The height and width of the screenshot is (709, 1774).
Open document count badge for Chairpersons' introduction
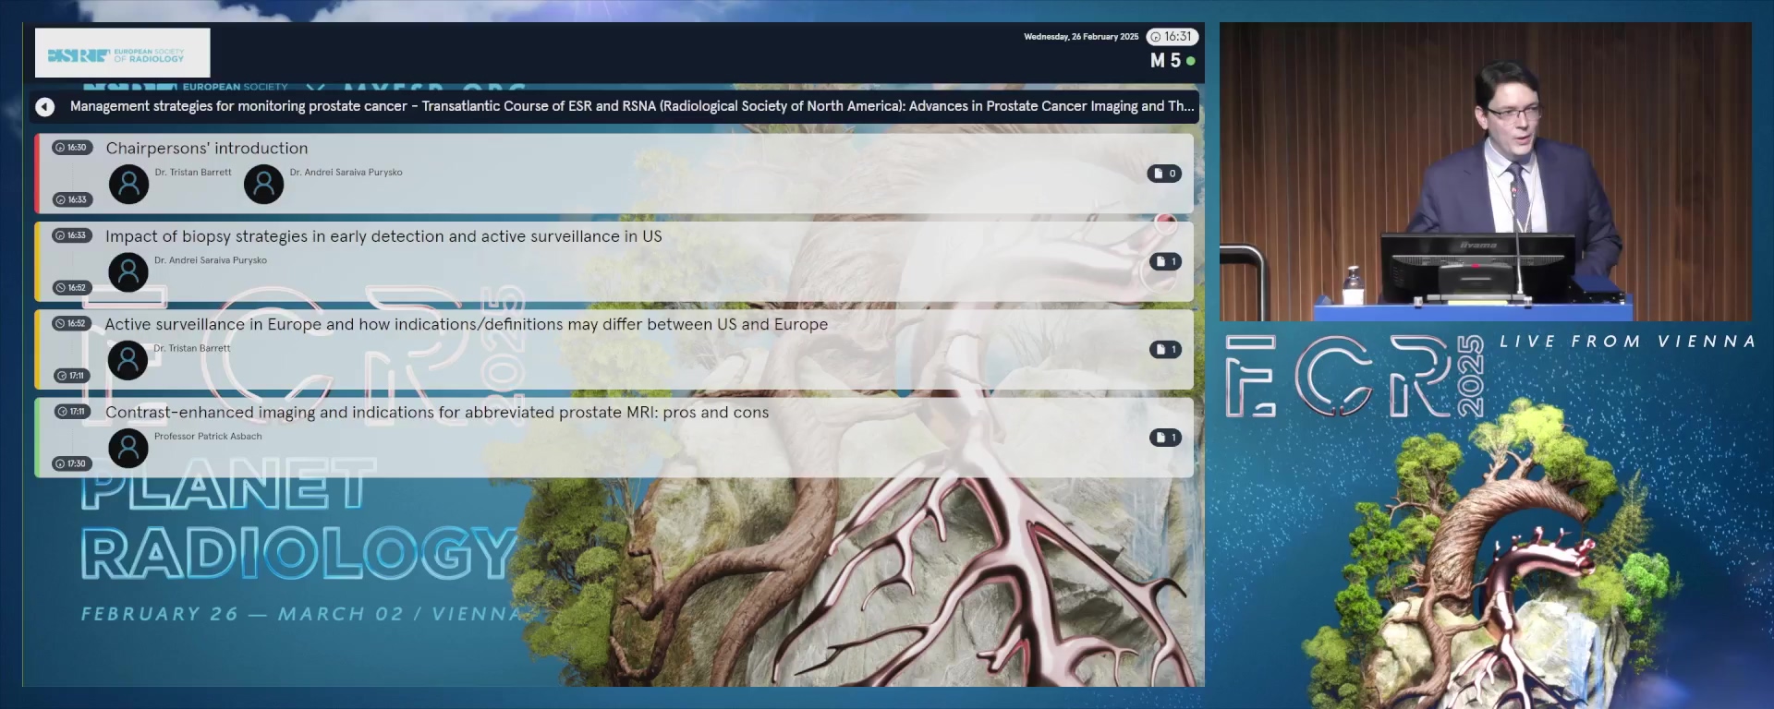pyautogui.click(x=1164, y=174)
